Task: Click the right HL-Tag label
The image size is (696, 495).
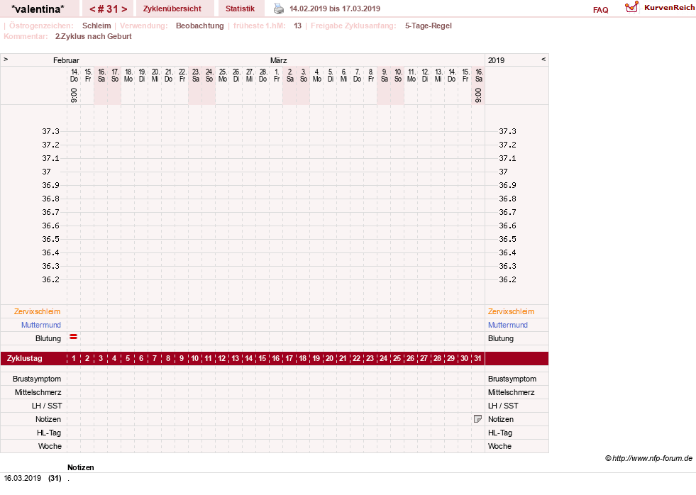Action: click(x=499, y=433)
